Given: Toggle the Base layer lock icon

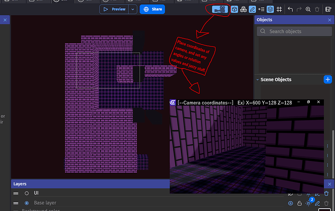Looking at the screenshot, I should [300, 203].
